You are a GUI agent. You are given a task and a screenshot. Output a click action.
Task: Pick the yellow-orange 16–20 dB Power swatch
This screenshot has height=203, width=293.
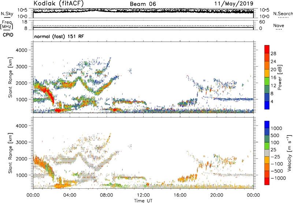click(267, 73)
